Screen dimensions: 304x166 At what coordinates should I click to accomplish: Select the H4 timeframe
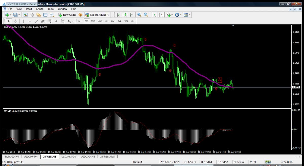113,21
